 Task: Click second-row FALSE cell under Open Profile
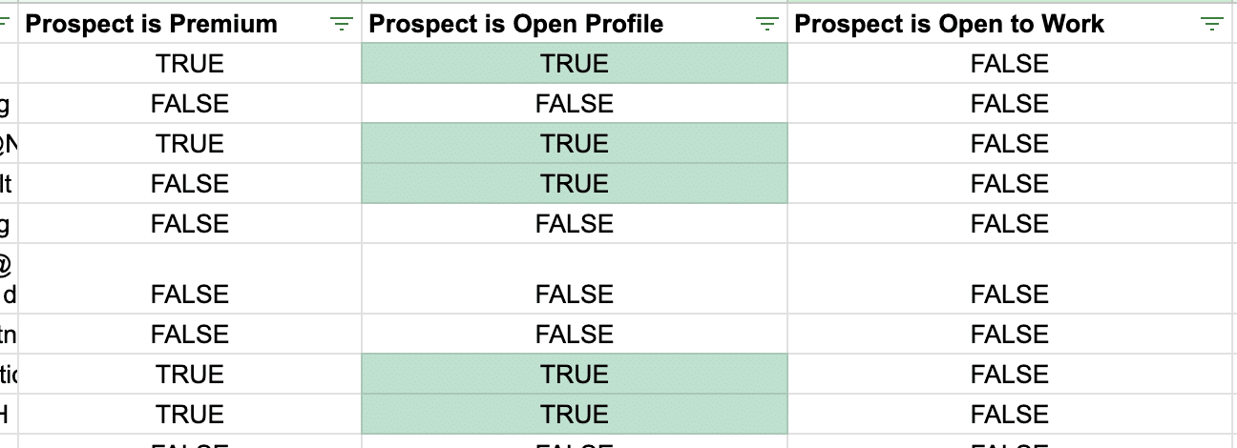(574, 104)
